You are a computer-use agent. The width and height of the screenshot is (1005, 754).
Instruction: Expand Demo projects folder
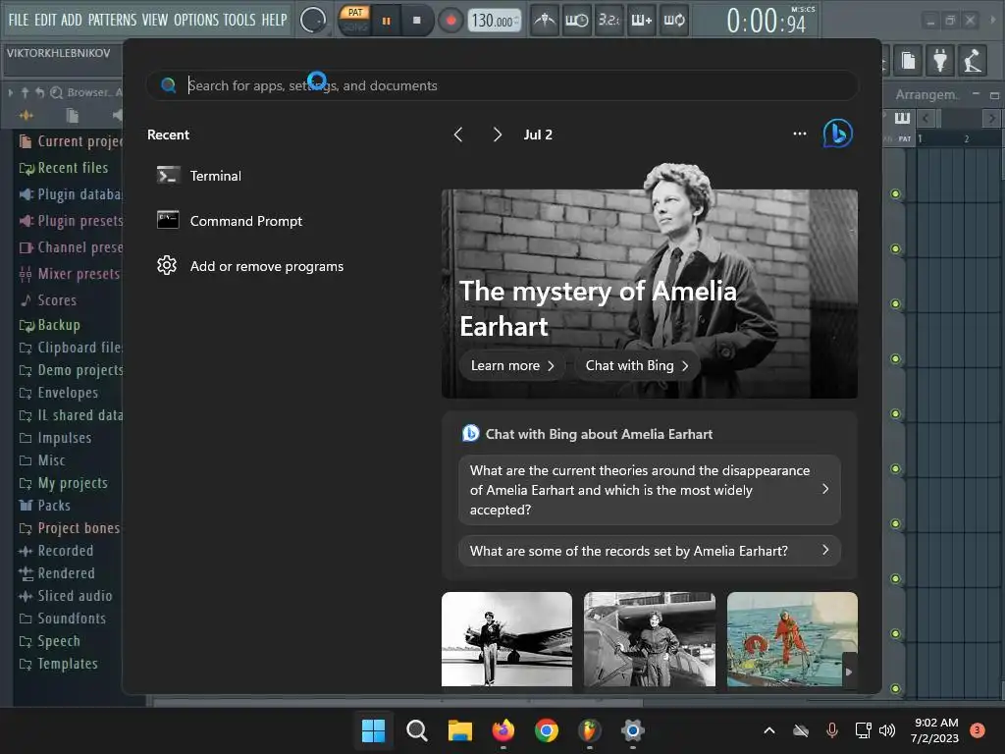click(70, 370)
